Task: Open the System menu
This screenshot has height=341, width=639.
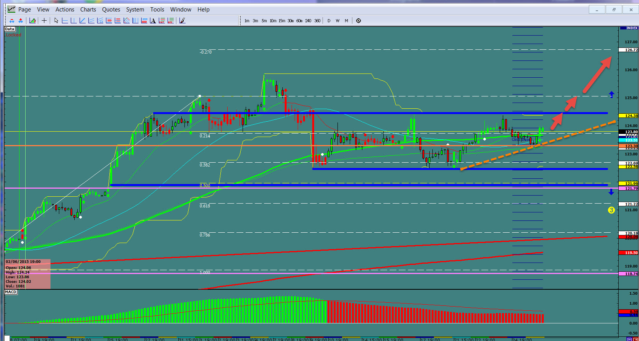Action: click(135, 10)
